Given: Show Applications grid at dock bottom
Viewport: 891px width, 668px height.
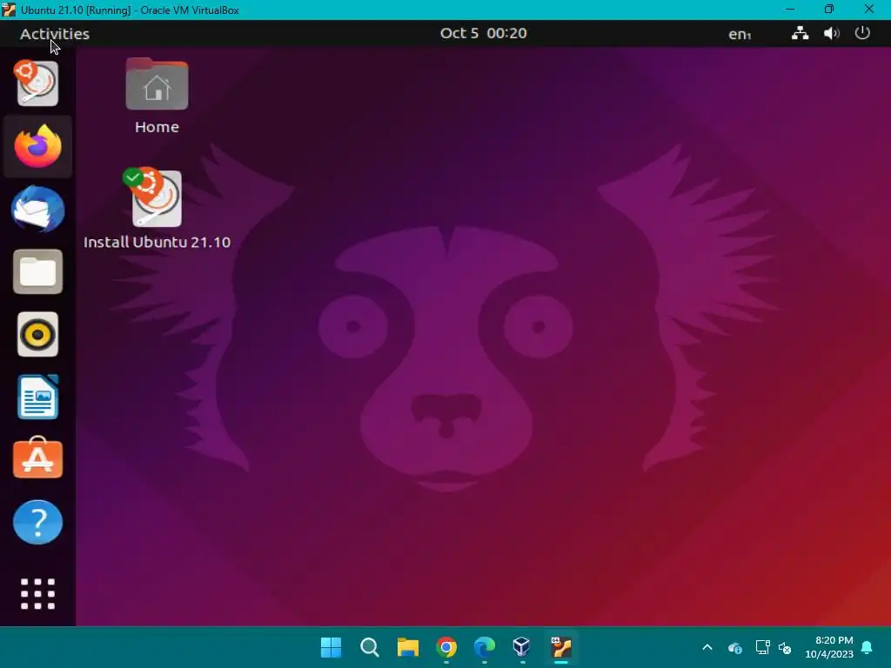Looking at the screenshot, I should [37, 593].
